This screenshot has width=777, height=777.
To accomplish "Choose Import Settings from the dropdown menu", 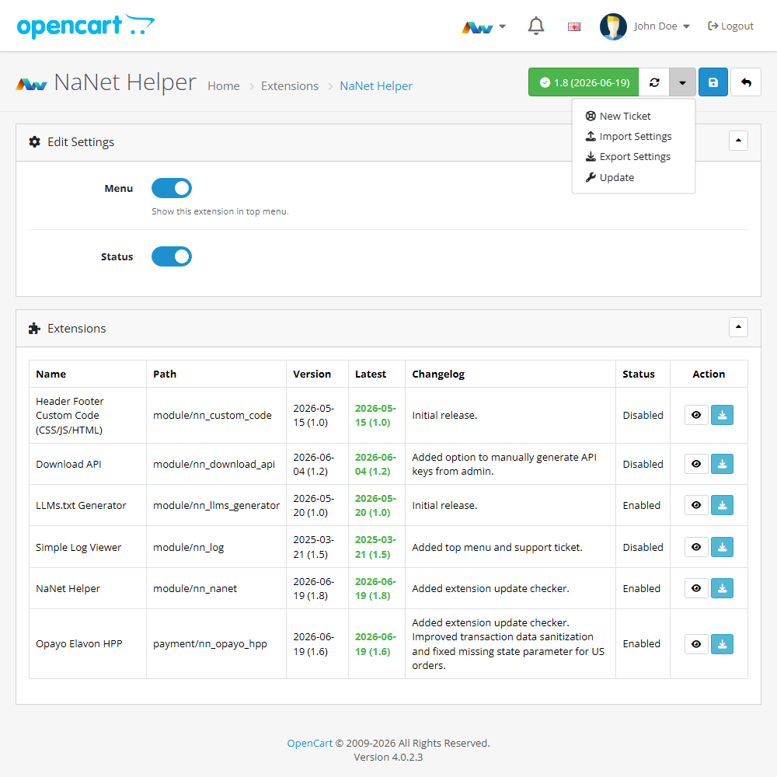I will click(633, 136).
